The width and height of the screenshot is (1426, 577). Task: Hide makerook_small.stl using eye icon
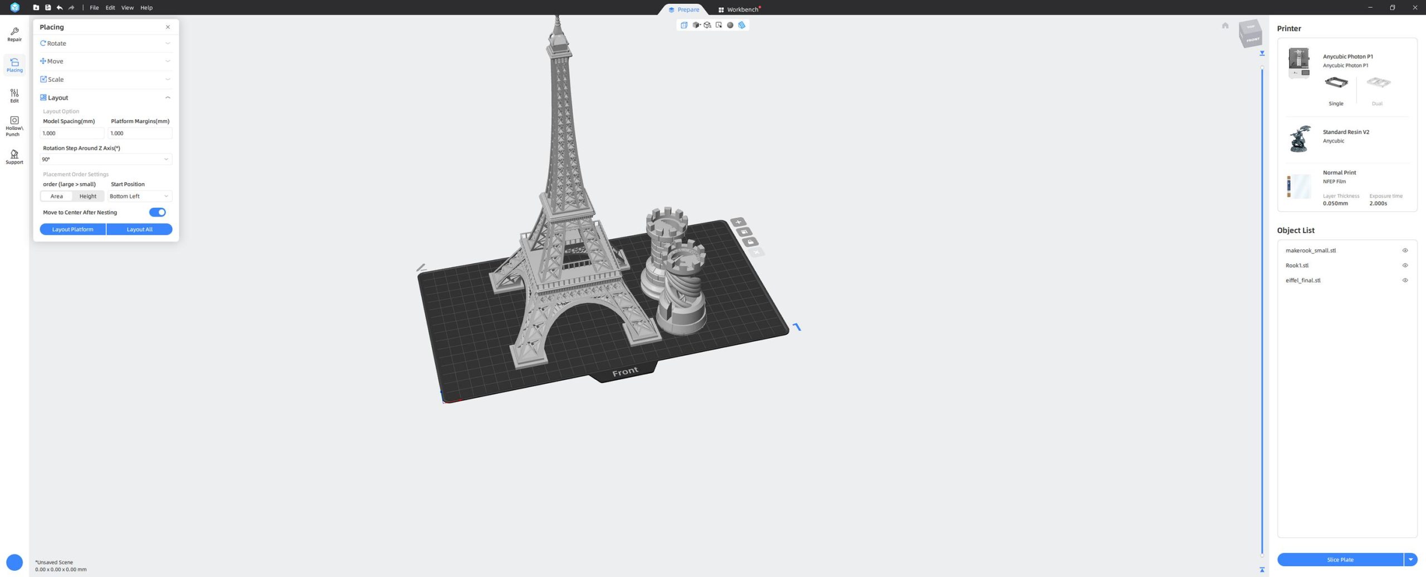(1404, 251)
